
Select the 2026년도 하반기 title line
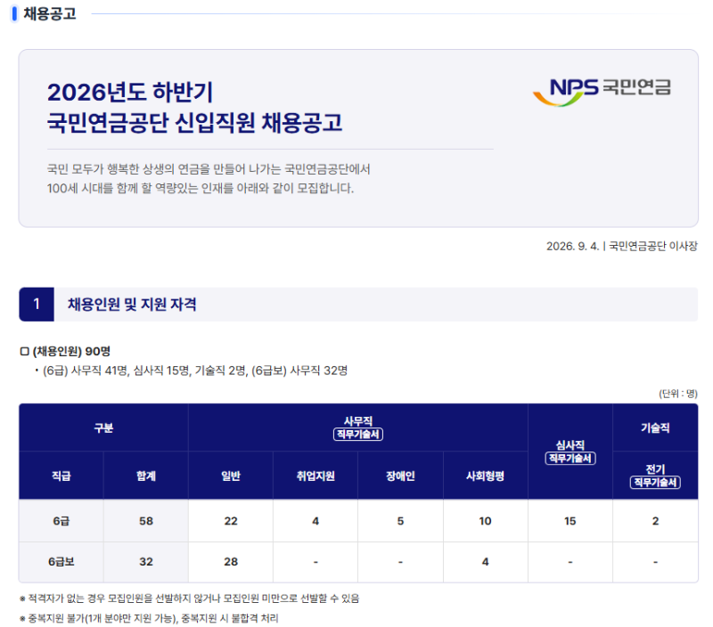[x=130, y=93]
